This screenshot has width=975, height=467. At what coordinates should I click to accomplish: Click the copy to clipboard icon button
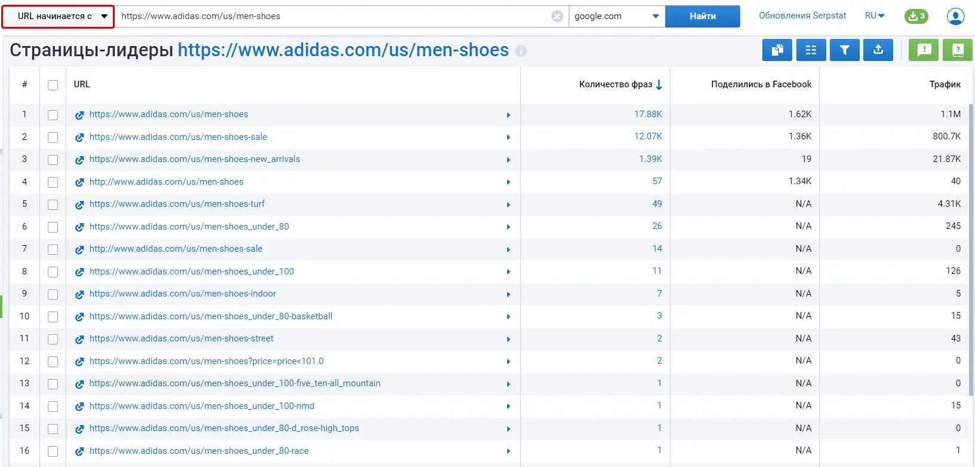pos(777,50)
